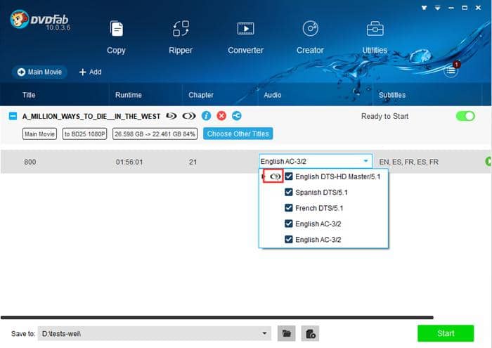Viewport: 492px width, 348px height.
Task: Click runtime value 01:56:01
Action: click(x=129, y=162)
